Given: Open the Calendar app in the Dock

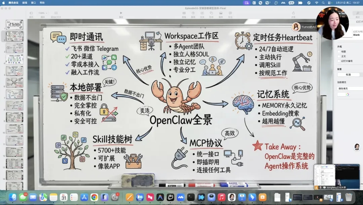Looking at the screenshot, I should tap(64, 197).
